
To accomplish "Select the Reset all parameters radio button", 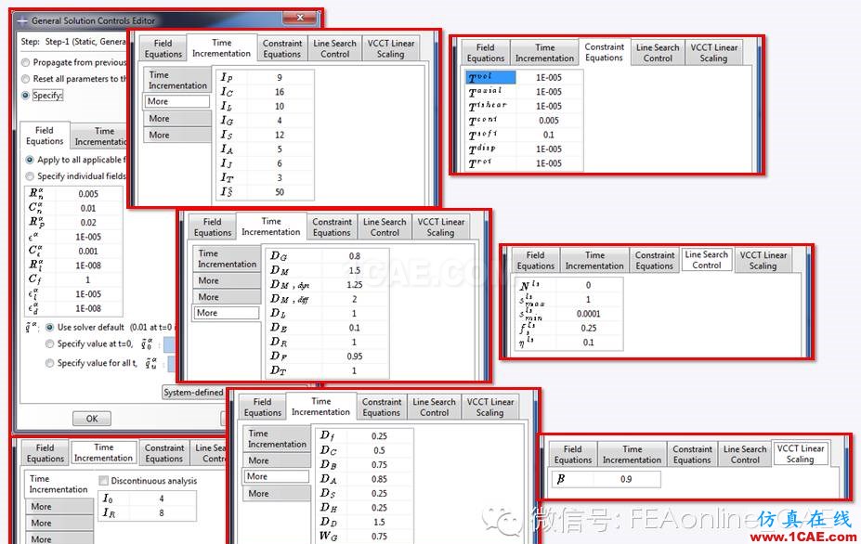I will (25, 79).
